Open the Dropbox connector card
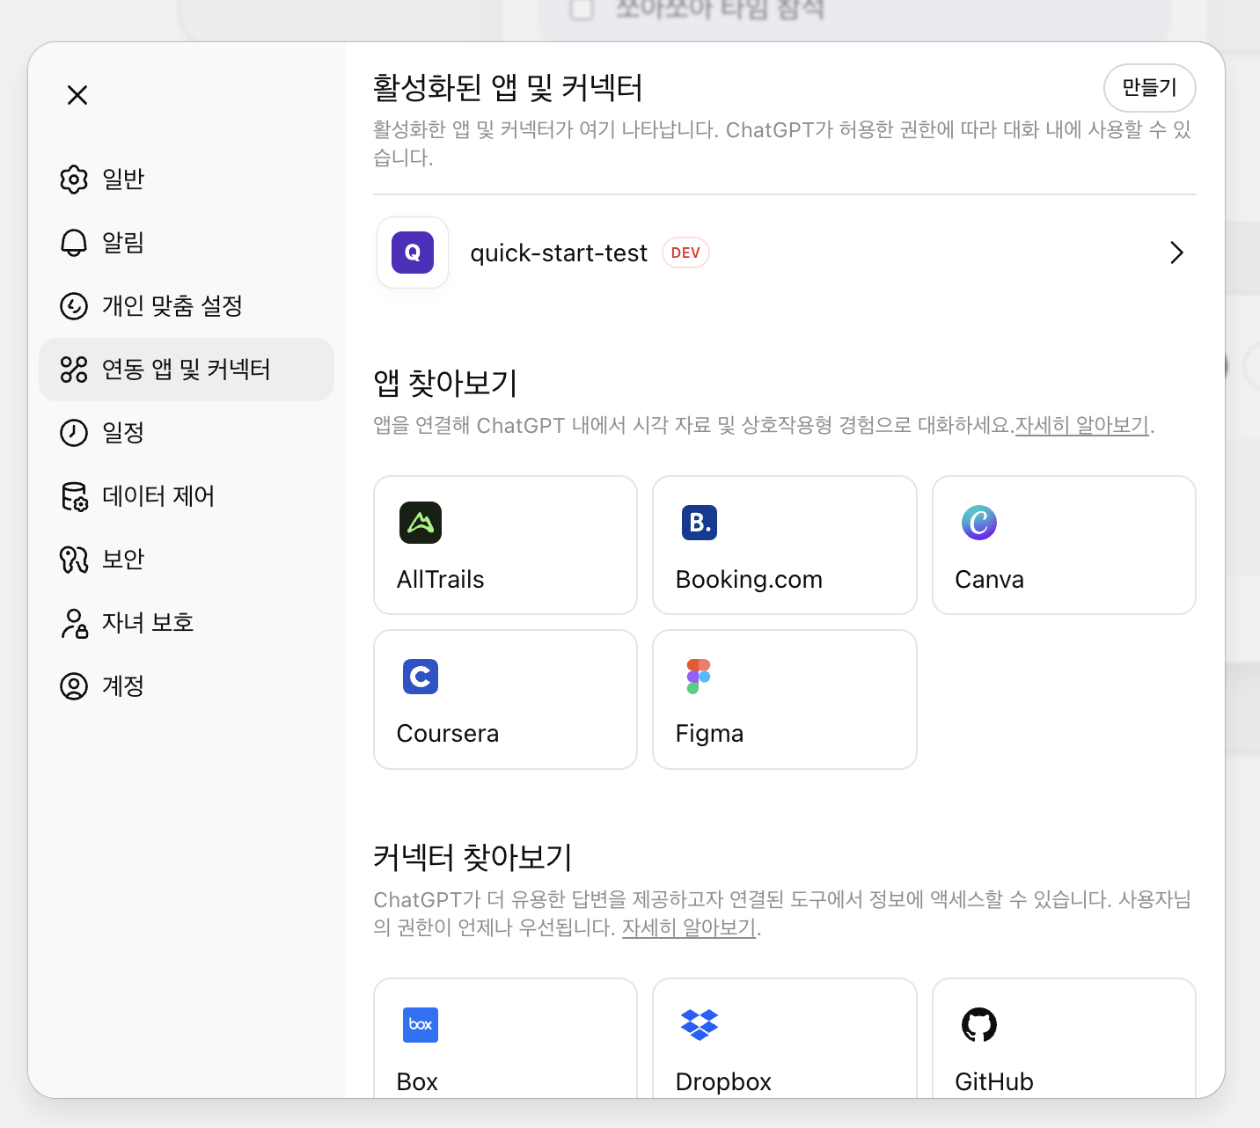1260x1128 pixels. pyautogui.click(x=785, y=1038)
